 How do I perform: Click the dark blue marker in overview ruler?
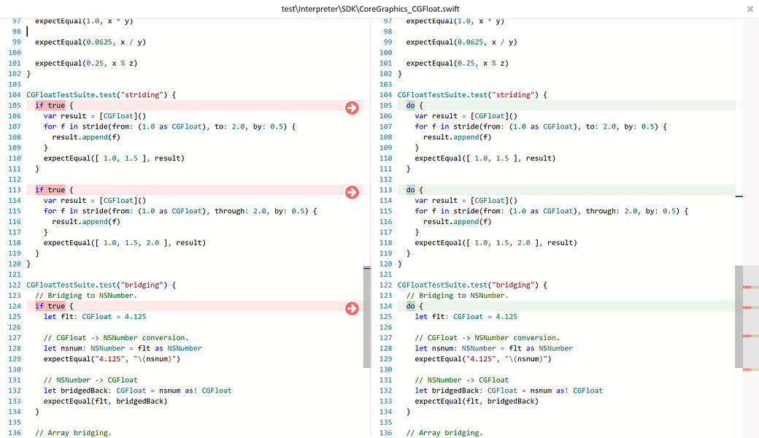point(739,196)
